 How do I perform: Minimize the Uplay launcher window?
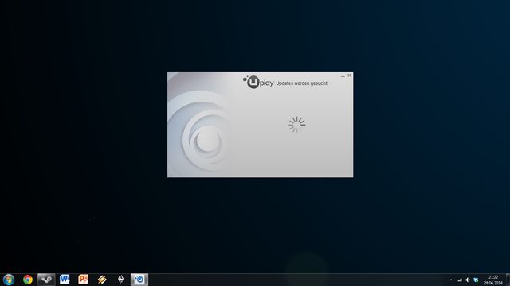tap(343, 75)
